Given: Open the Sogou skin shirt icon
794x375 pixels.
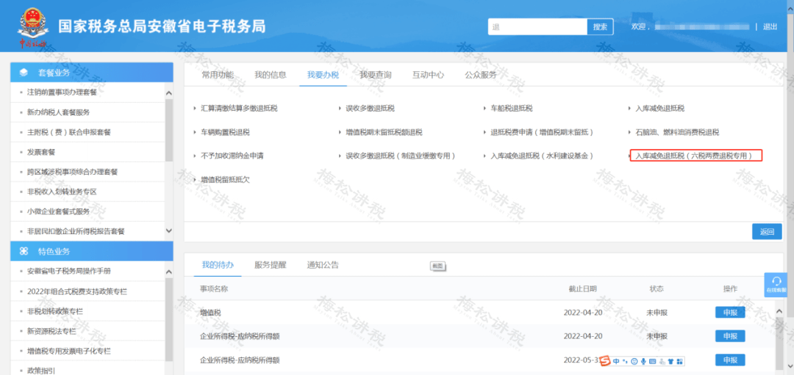Looking at the screenshot, I should pyautogui.click(x=670, y=361).
